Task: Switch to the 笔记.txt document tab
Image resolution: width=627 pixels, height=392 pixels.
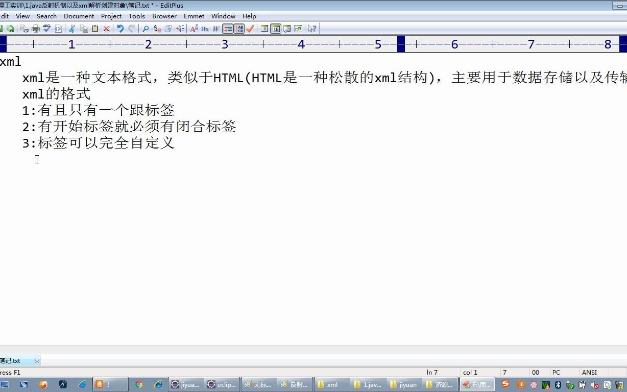Action: (x=11, y=360)
